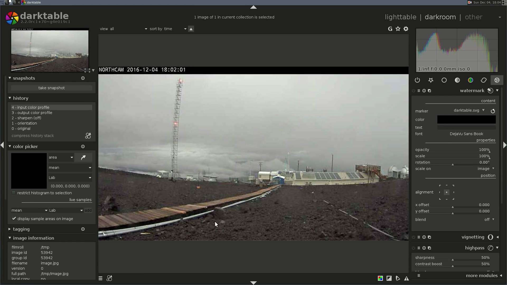Click the overexposed warning indicator icon

(x=389, y=278)
